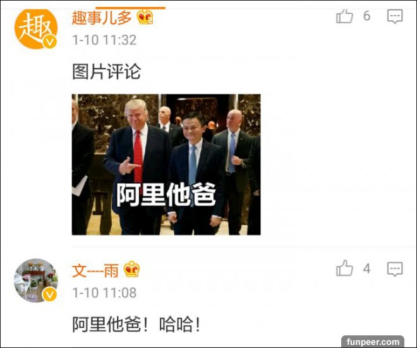Viewport: 417px width, 348px height.
Task: Open reply box for 文----雨's comment
Action: 395,269
